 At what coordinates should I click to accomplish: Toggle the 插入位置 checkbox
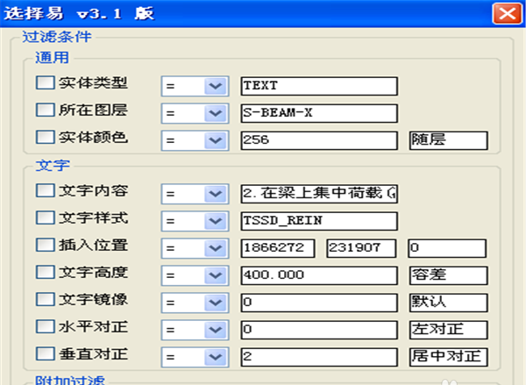(44, 246)
